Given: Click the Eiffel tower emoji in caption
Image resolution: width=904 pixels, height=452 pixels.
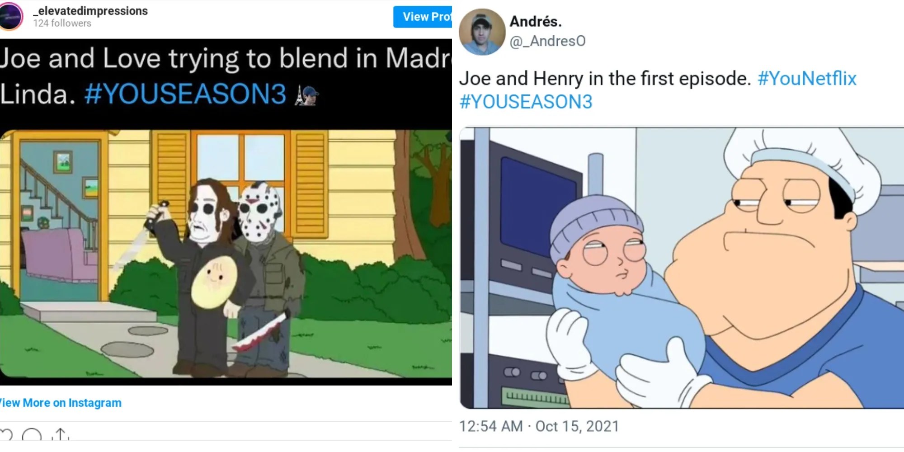Looking at the screenshot, I should point(306,95).
